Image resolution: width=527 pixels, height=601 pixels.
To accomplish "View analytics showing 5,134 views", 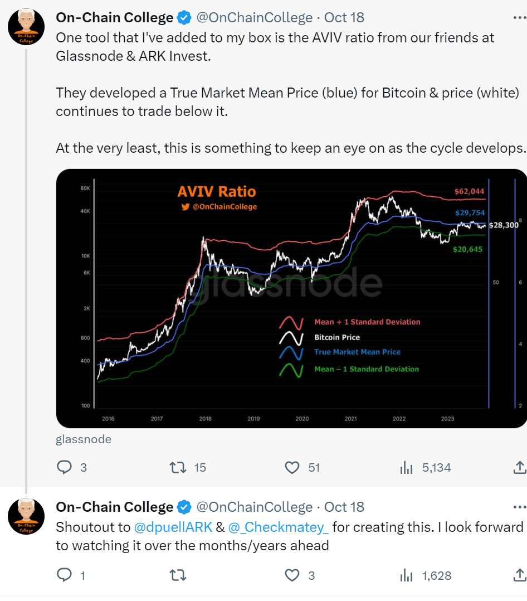I will 406,468.
